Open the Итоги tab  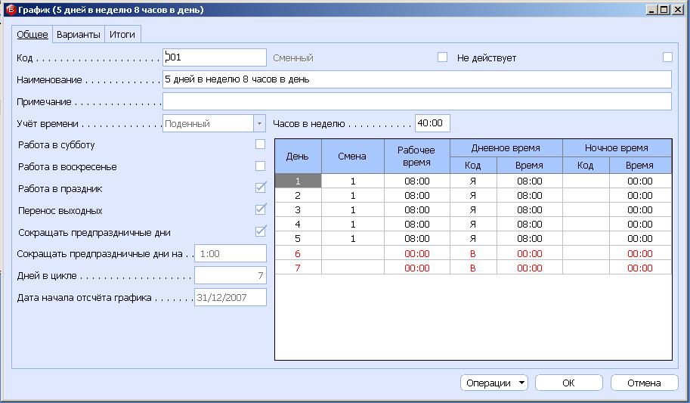pos(122,35)
